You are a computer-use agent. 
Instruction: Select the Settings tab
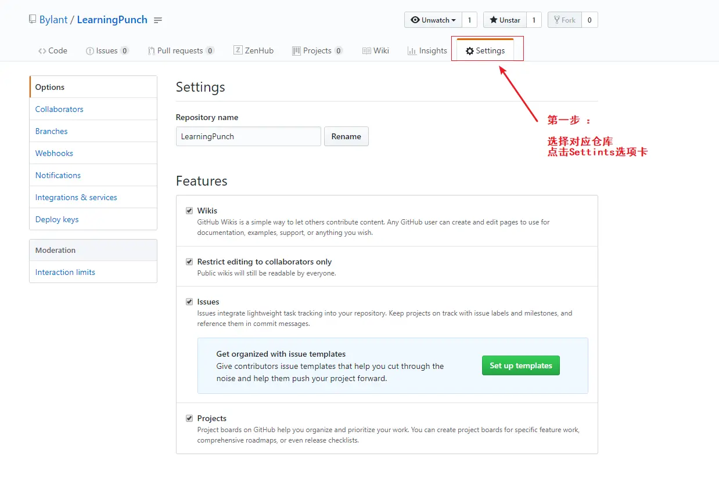coord(486,50)
